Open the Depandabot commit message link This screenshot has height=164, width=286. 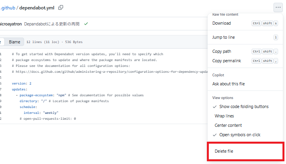52,24
